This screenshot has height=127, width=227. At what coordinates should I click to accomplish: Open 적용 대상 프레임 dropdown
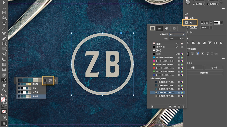click(x=177, y=34)
